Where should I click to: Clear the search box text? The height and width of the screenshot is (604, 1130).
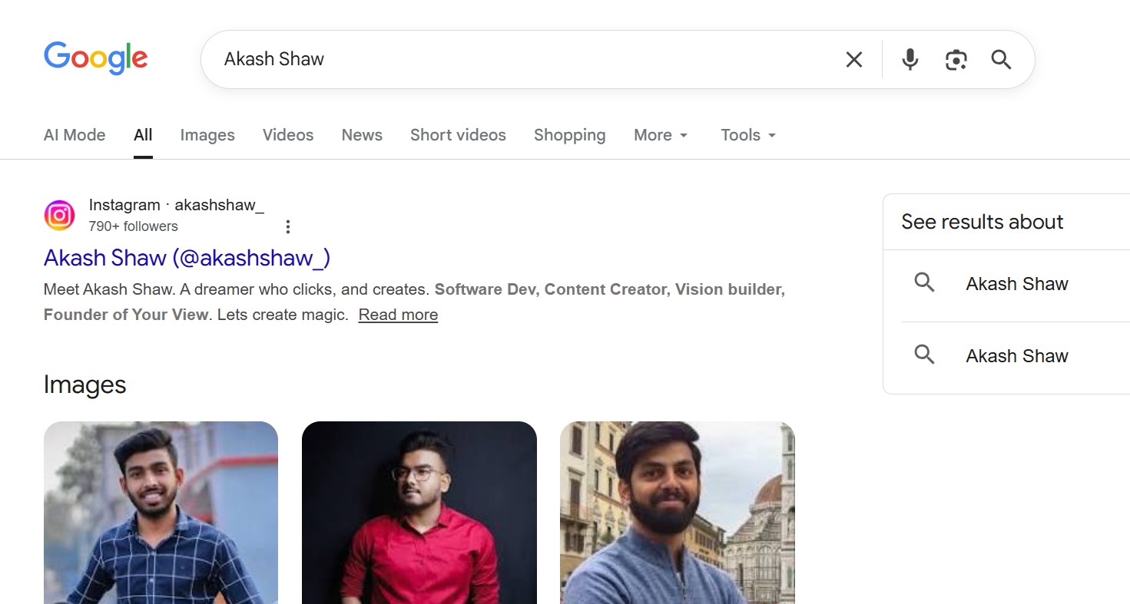point(853,59)
